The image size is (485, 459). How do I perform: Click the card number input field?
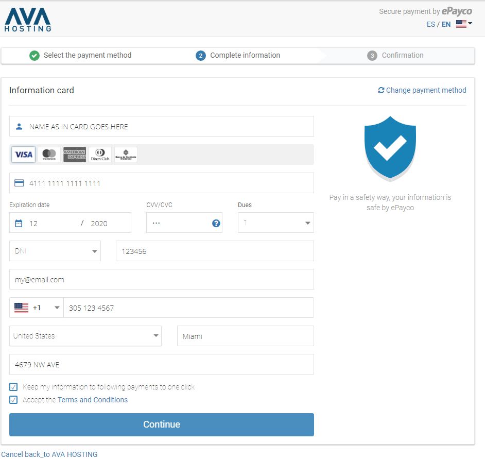pos(162,183)
